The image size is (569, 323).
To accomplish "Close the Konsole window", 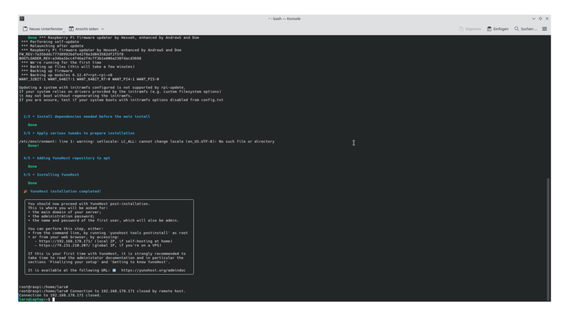I will [x=547, y=18].
